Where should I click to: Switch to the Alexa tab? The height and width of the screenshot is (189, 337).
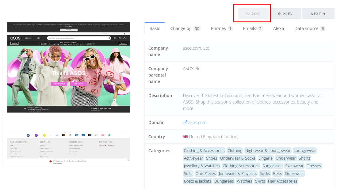pyautogui.click(x=278, y=28)
